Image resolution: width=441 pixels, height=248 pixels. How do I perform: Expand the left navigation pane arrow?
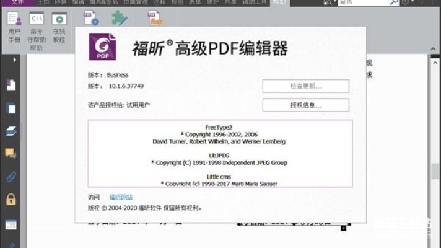click(x=15, y=60)
